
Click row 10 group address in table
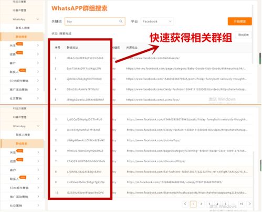(85, 193)
